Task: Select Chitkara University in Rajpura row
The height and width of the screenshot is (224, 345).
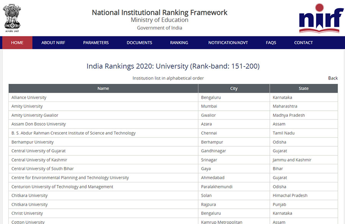Action: (x=30, y=204)
